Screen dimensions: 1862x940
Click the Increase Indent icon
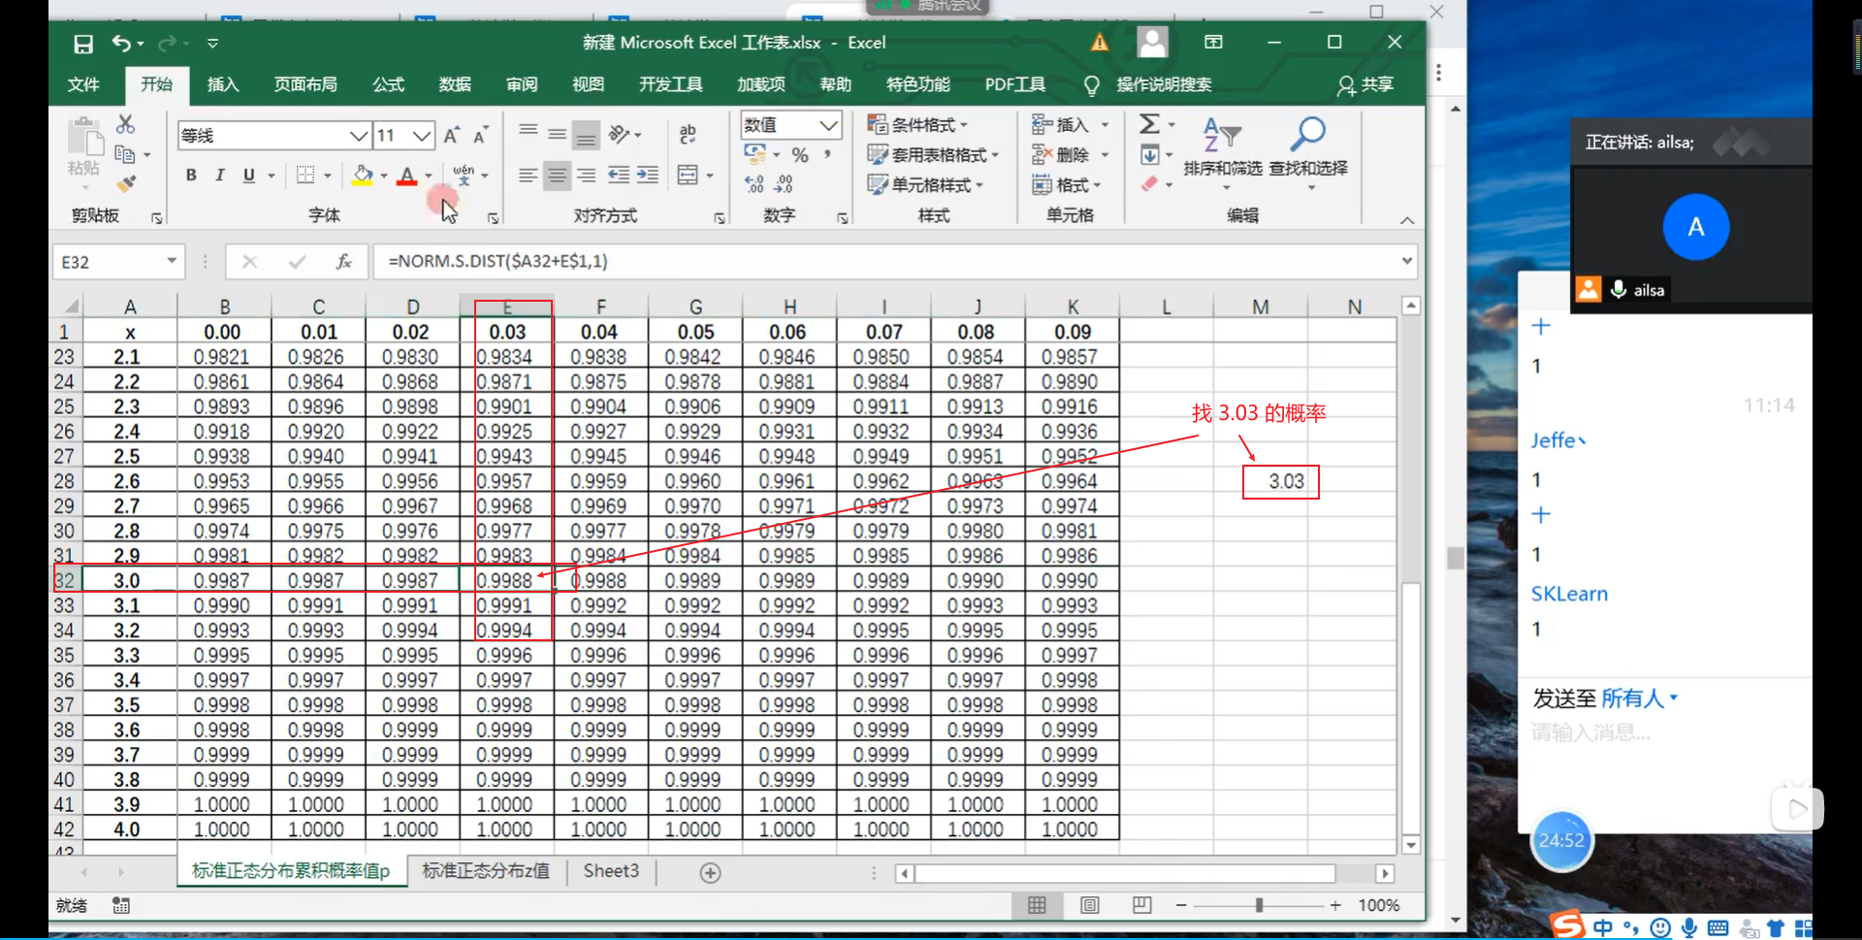coord(648,175)
